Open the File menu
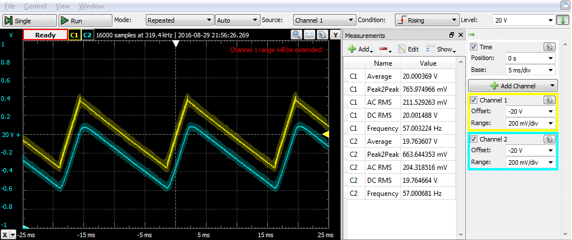The width and height of the screenshot is (572, 240). pyautogui.click(x=10, y=6)
